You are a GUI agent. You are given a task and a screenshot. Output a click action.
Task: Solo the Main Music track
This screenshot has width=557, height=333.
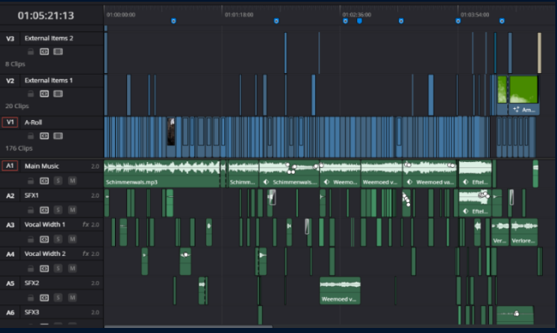point(58,181)
